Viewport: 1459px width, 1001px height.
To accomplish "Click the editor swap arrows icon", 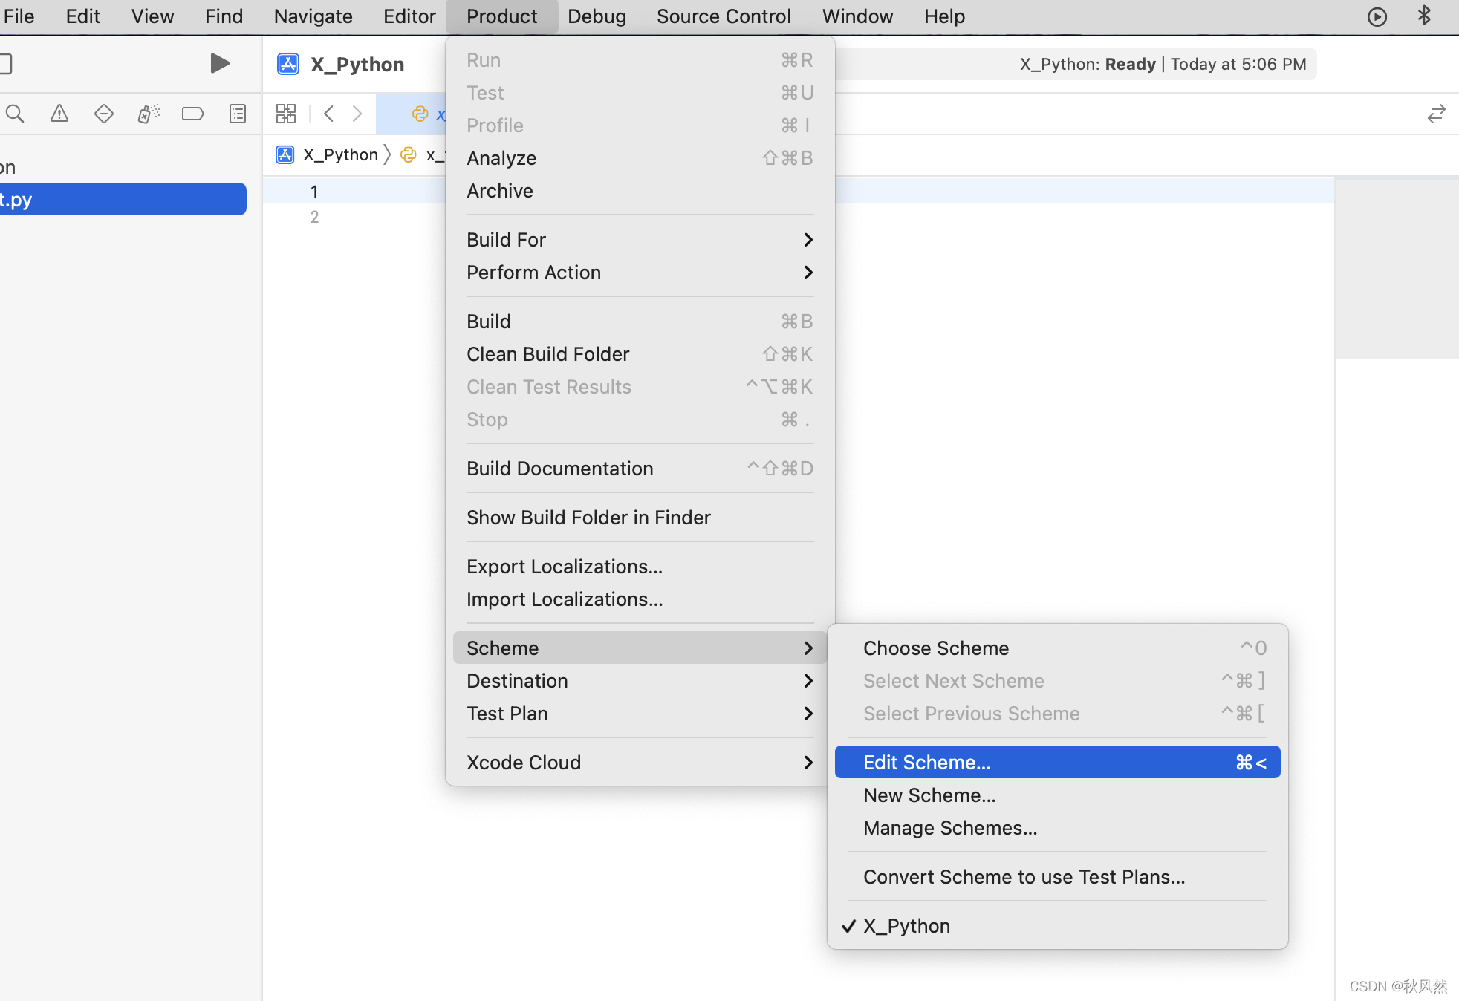I will click(1436, 114).
